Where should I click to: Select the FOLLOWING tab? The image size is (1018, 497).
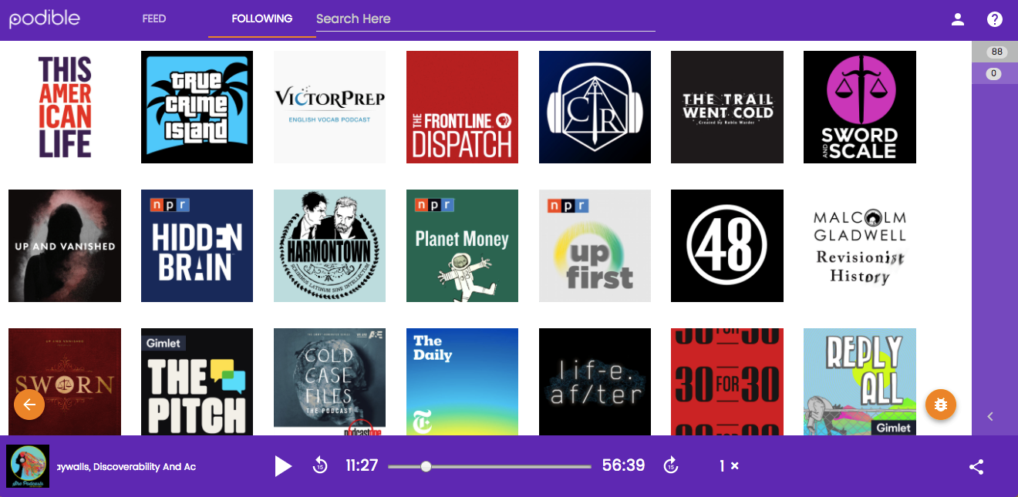[x=262, y=18]
